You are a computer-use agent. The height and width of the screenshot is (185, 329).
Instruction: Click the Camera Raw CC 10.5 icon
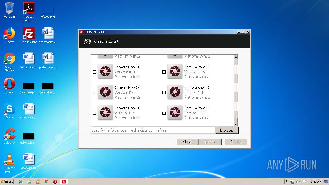pos(175,71)
